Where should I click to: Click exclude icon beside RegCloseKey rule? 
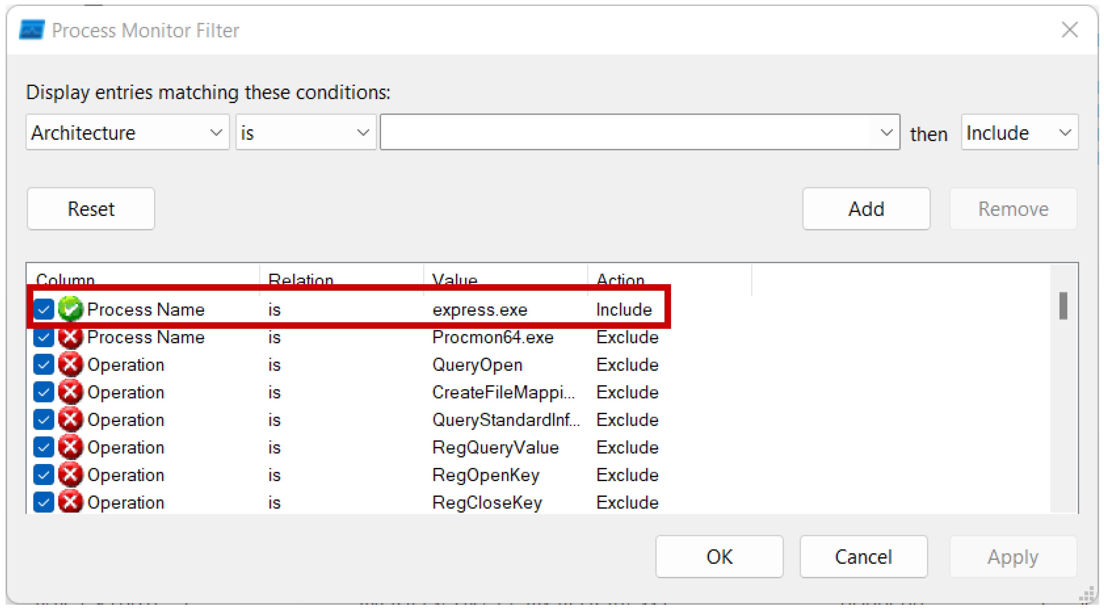tap(70, 502)
